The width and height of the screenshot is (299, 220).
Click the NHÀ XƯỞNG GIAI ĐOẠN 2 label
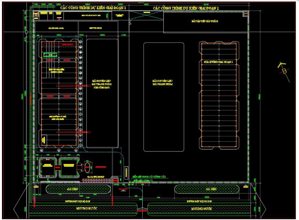point(218,62)
